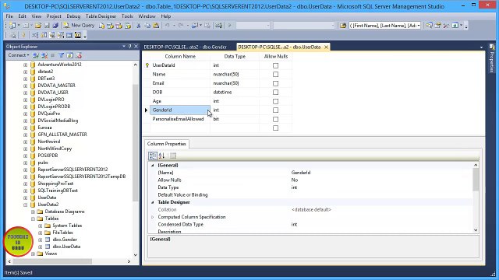Toggle Allow Nulls for UserDataId

point(275,65)
